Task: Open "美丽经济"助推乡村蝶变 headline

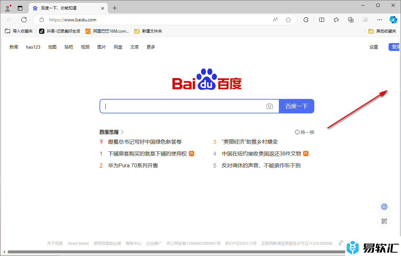Action: coord(250,142)
